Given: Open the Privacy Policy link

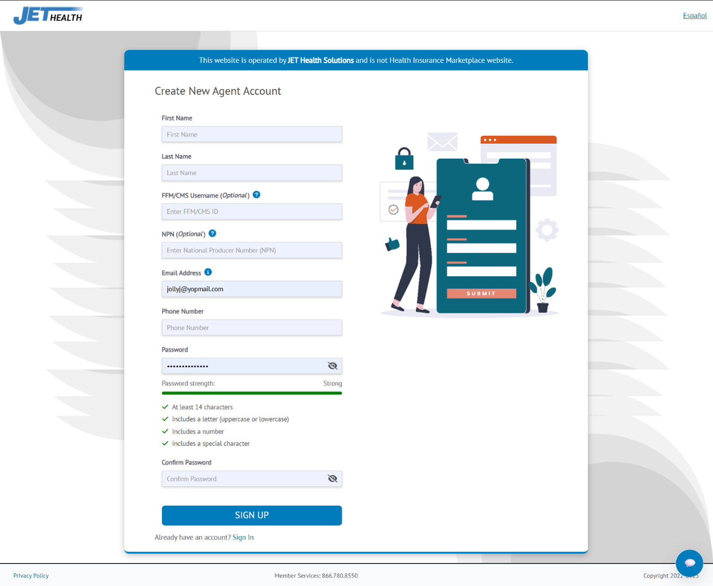Looking at the screenshot, I should 31,576.
